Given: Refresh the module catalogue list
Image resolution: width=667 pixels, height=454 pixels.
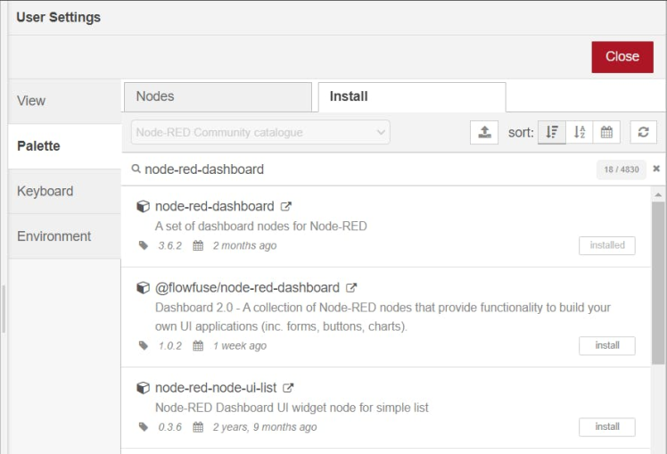Looking at the screenshot, I should point(643,132).
